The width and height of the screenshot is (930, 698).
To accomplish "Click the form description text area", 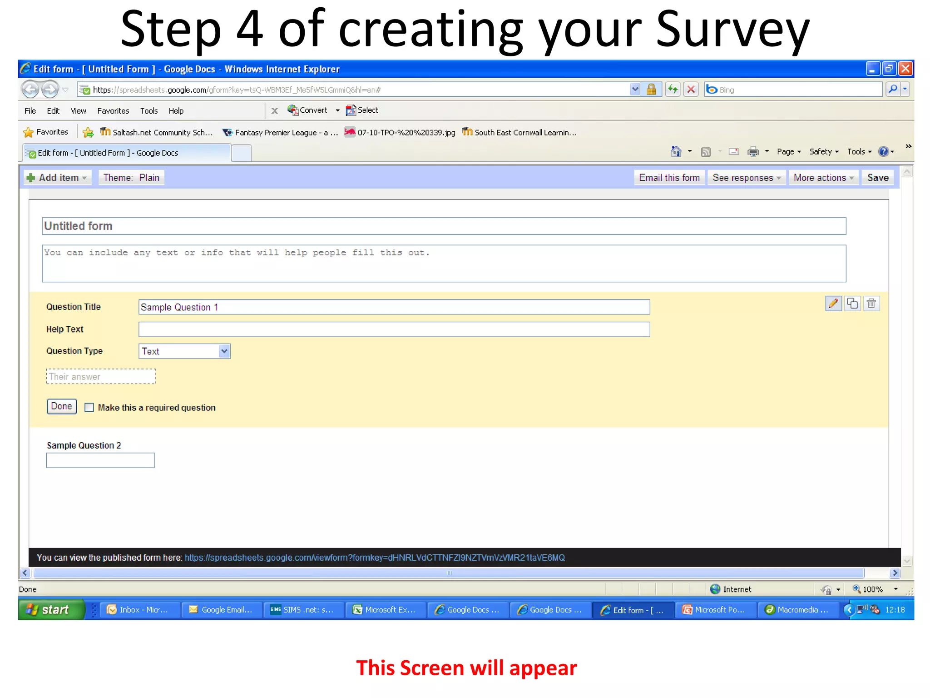I will pyautogui.click(x=444, y=264).
